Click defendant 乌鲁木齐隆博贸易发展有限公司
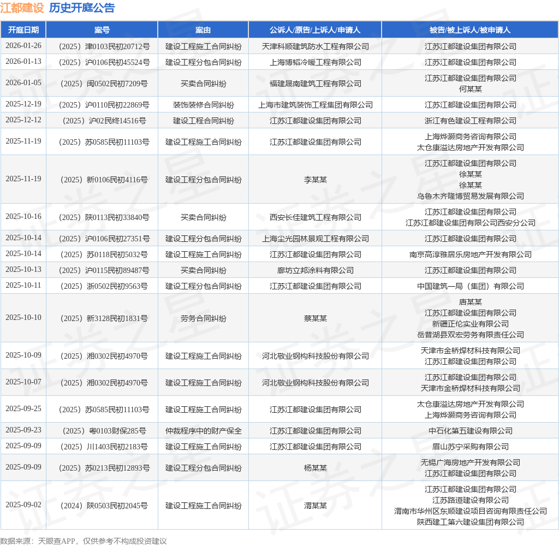Viewport: 559px width, 546px height. click(470, 196)
